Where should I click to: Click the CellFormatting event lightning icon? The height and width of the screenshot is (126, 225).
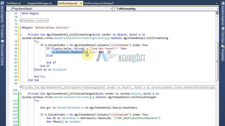(x=115, y=8)
